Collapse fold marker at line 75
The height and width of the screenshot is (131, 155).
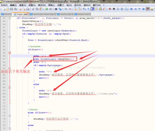(x=10, y=116)
